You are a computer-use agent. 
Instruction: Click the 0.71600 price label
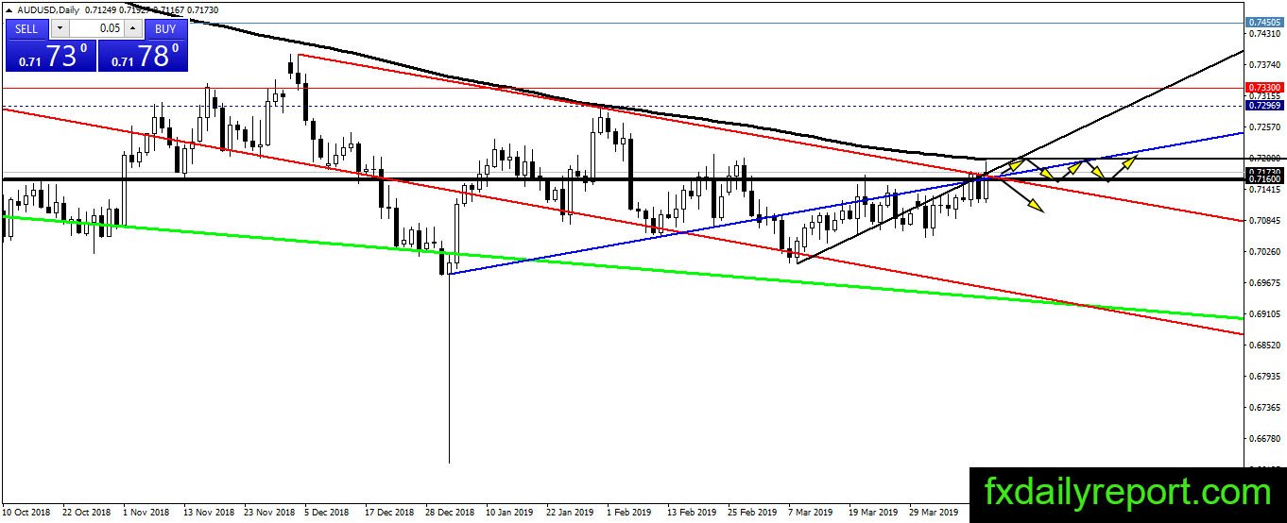[1264, 178]
